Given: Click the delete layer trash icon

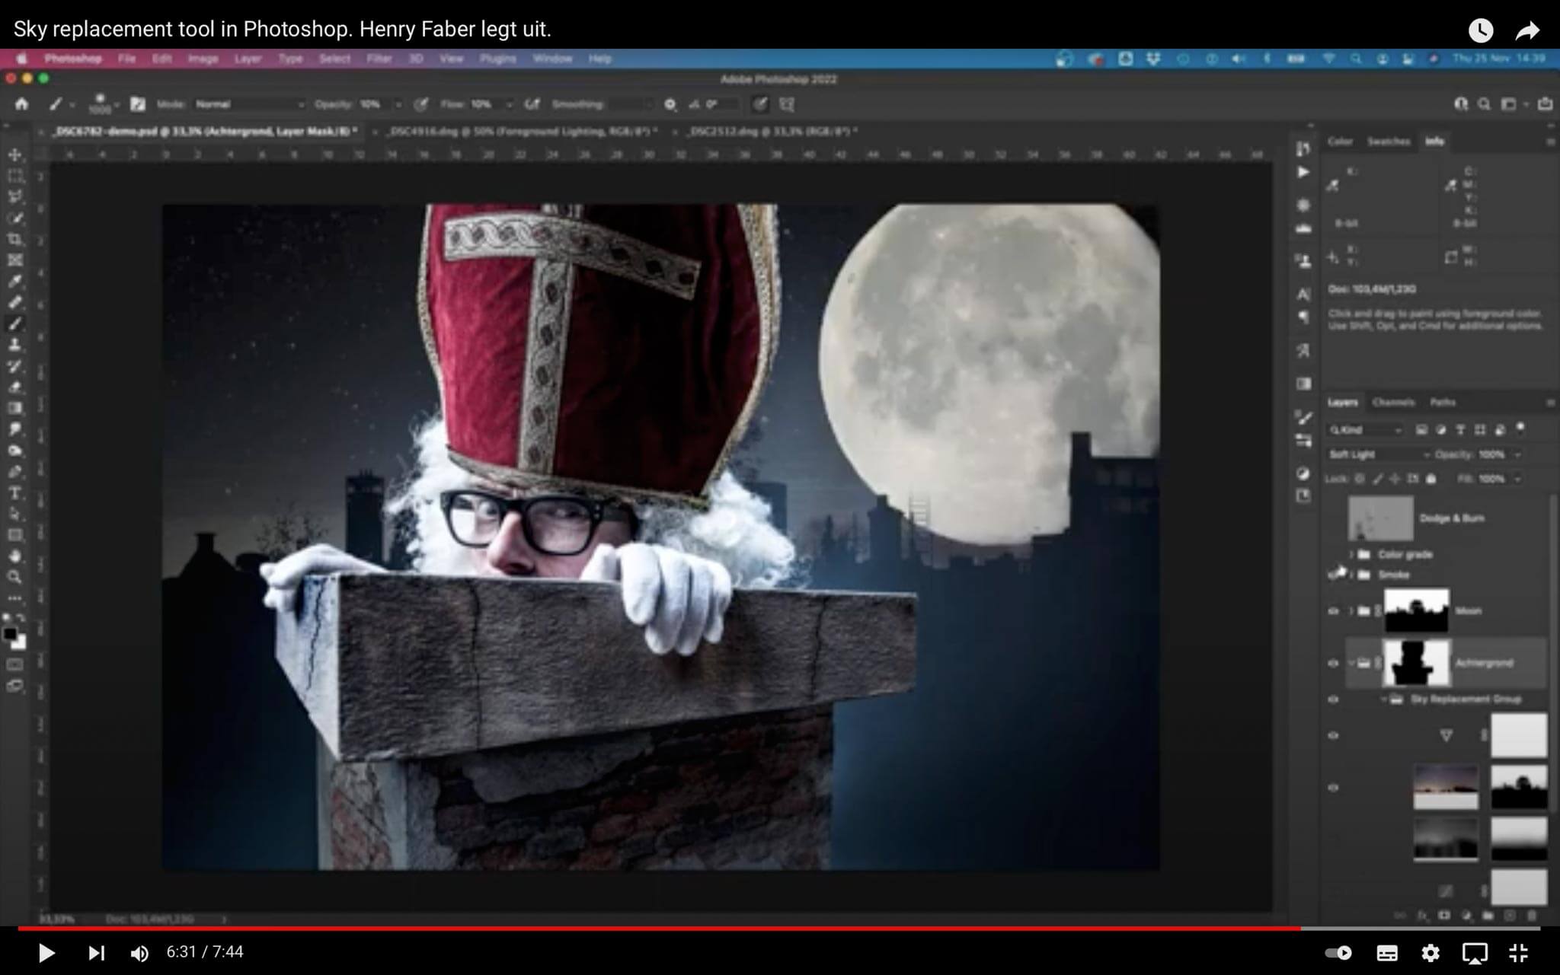Looking at the screenshot, I should click(1532, 916).
